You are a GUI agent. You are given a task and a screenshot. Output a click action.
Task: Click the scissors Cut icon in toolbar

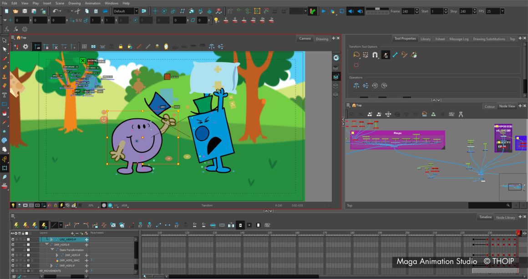point(77,11)
